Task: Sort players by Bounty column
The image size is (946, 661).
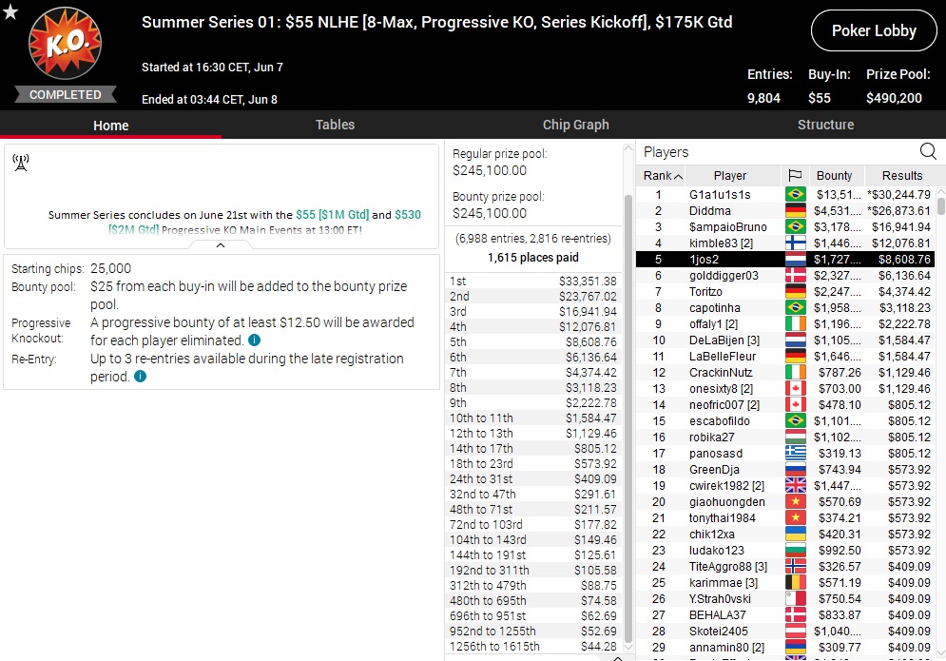Action: click(837, 176)
